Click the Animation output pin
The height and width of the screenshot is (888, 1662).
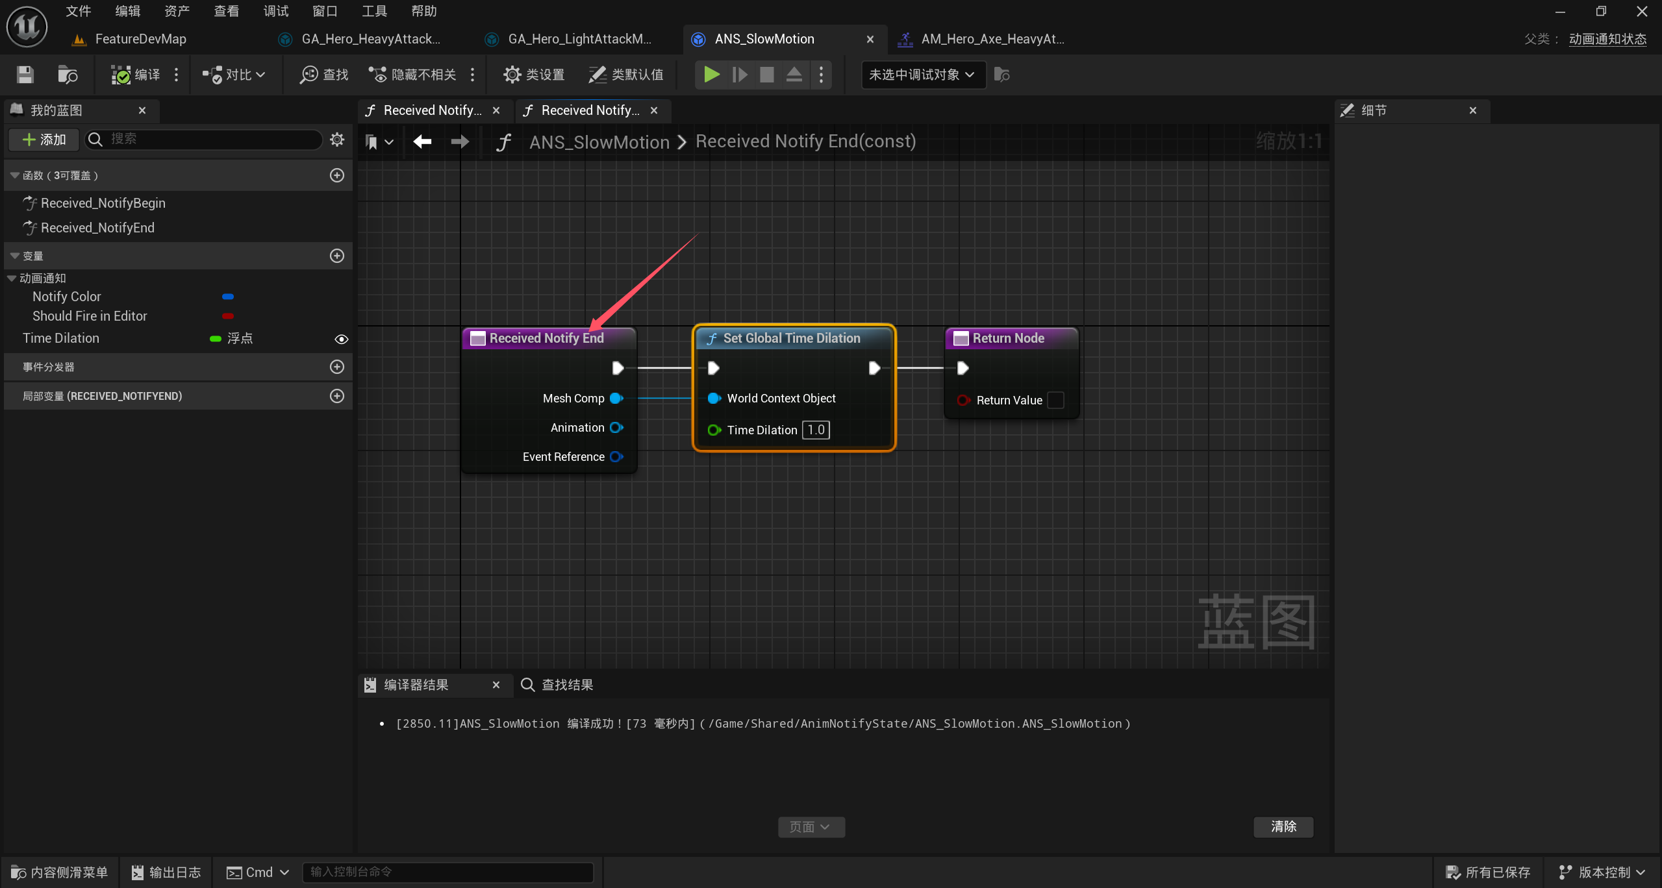click(x=617, y=427)
